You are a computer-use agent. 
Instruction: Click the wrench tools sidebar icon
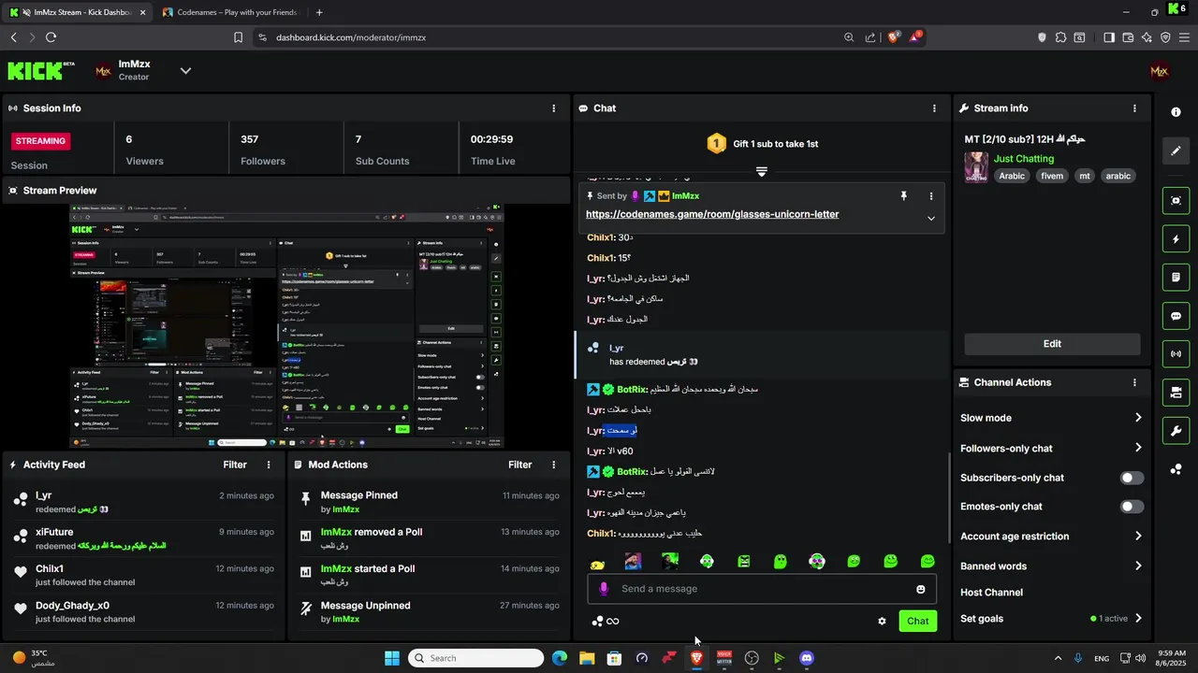point(1176,431)
